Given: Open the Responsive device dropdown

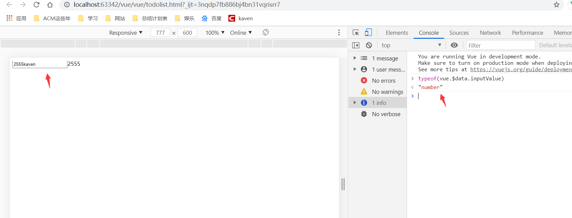Looking at the screenshot, I should [x=126, y=33].
